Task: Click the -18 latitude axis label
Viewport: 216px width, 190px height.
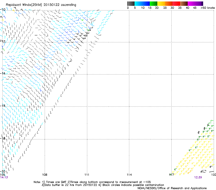Action: 3,138
